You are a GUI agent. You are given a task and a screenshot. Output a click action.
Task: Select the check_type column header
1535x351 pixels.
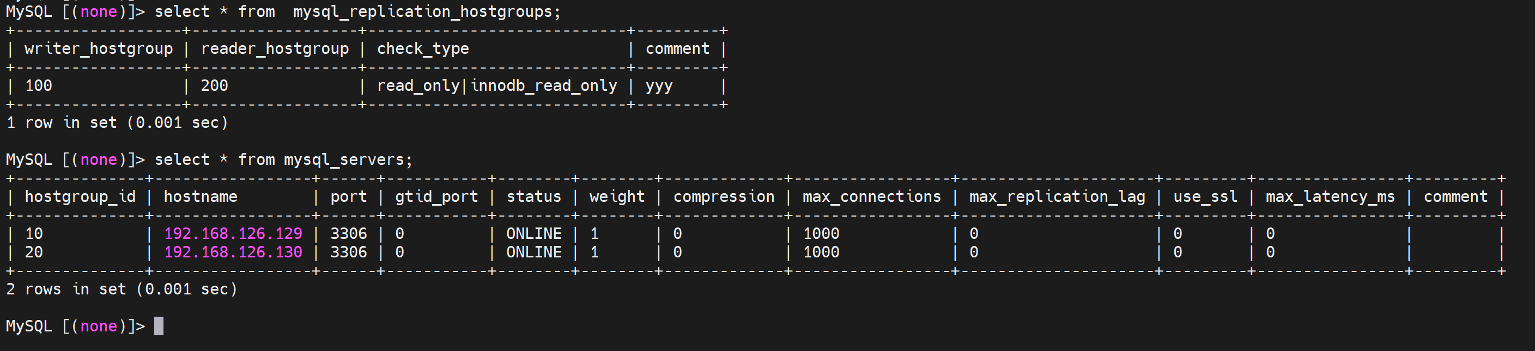click(x=422, y=49)
